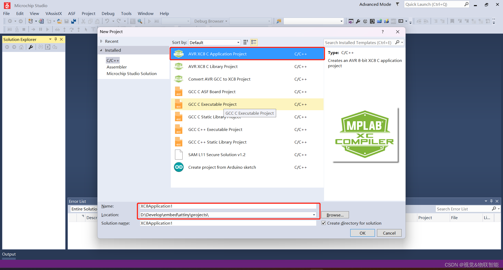The height and width of the screenshot is (270, 503).
Task: Open the File menu
Action: pos(7,13)
